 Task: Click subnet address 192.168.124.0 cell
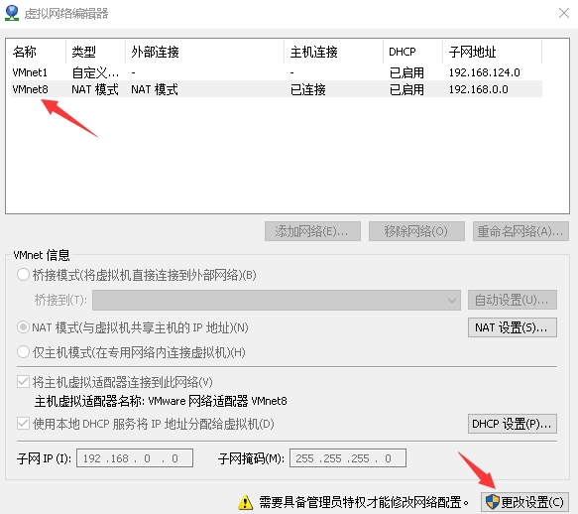point(484,72)
